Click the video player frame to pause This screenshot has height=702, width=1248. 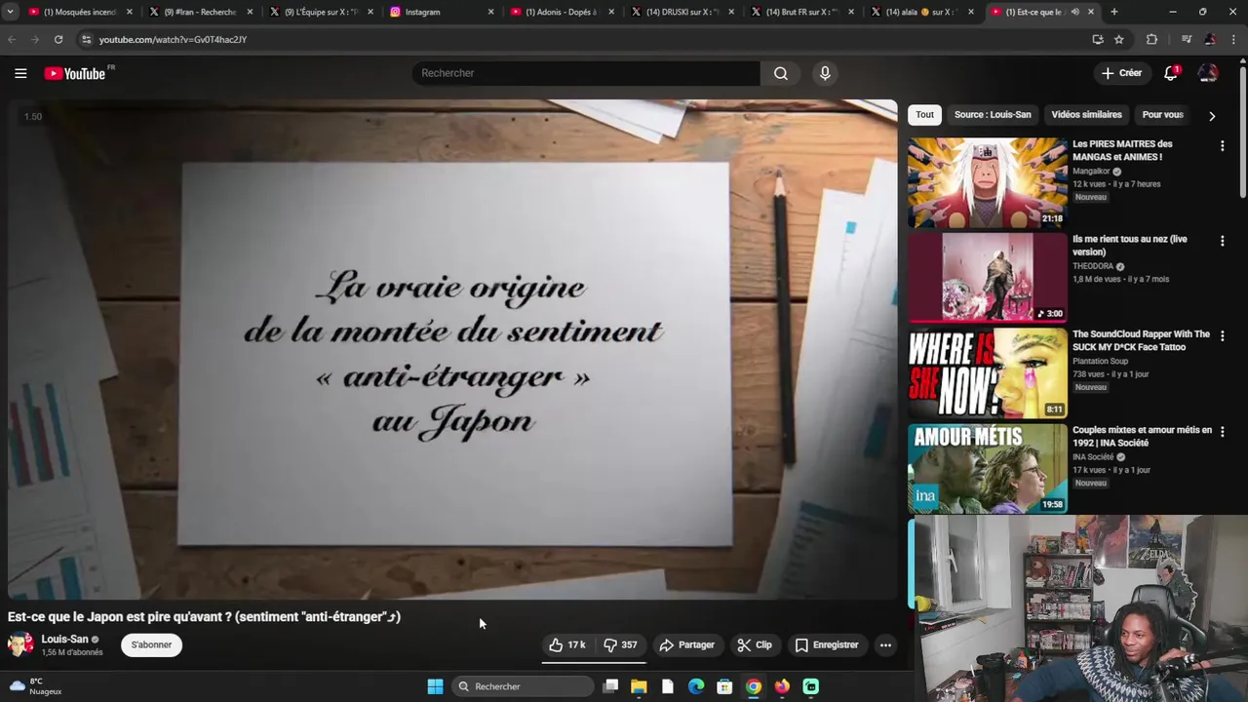[452, 349]
